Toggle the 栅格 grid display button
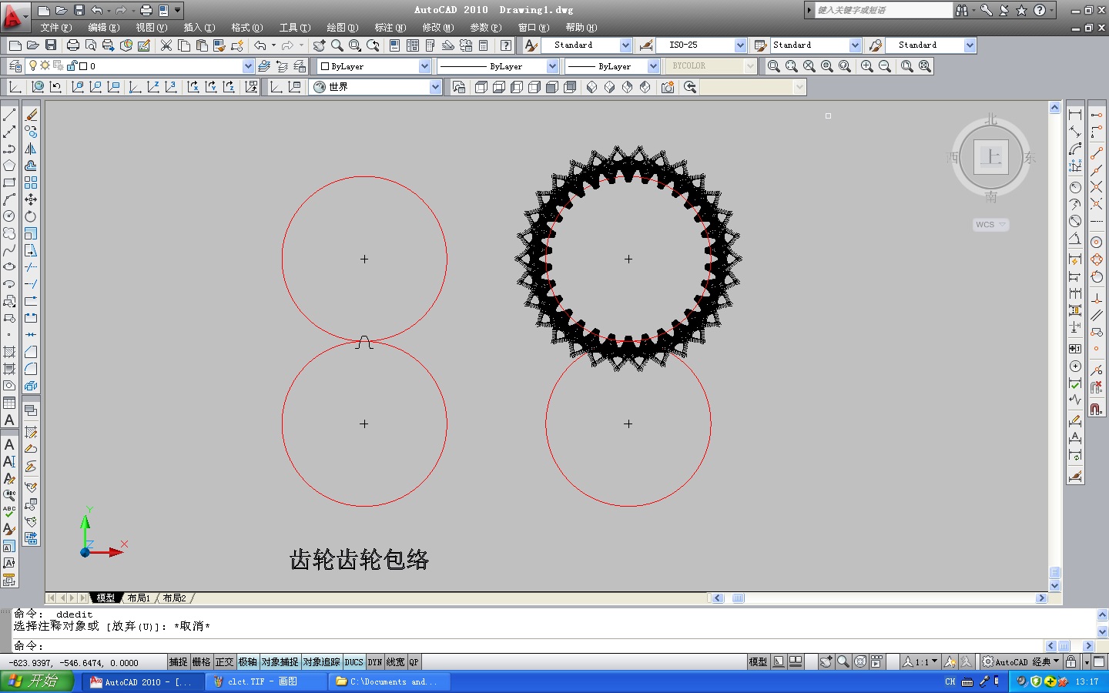Image resolution: width=1109 pixels, height=693 pixels. pyautogui.click(x=201, y=662)
